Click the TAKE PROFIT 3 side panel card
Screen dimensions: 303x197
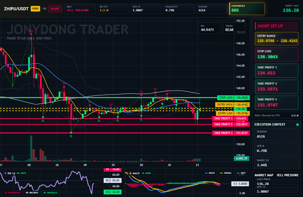click(x=277, y=102)
